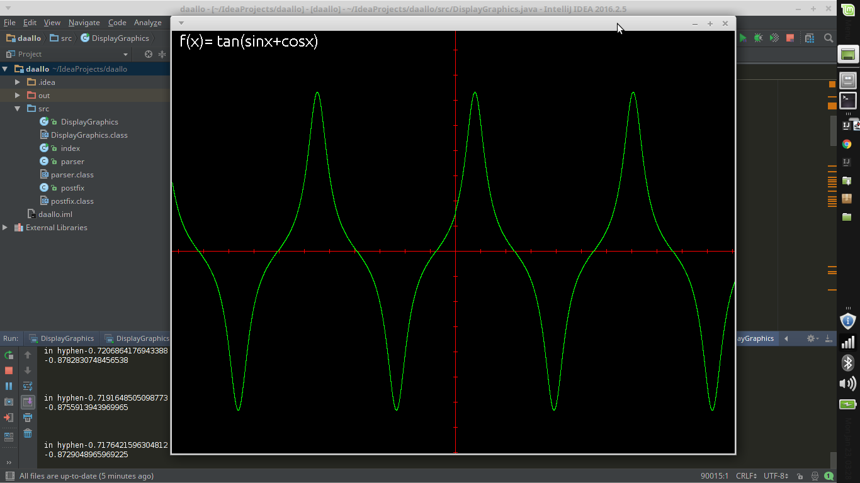Select parser.class file
Viewport: 860px width, 483px height.
(72, 175)
